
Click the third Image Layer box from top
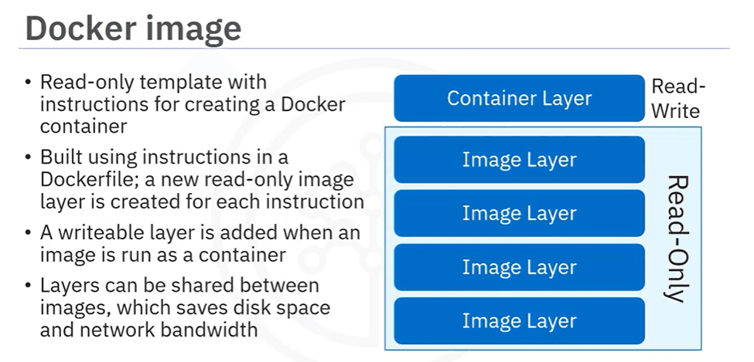pyautogui.click(x=519, y=268)
